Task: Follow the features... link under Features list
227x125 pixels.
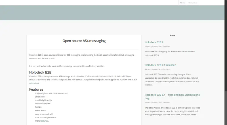Action: 45,121
